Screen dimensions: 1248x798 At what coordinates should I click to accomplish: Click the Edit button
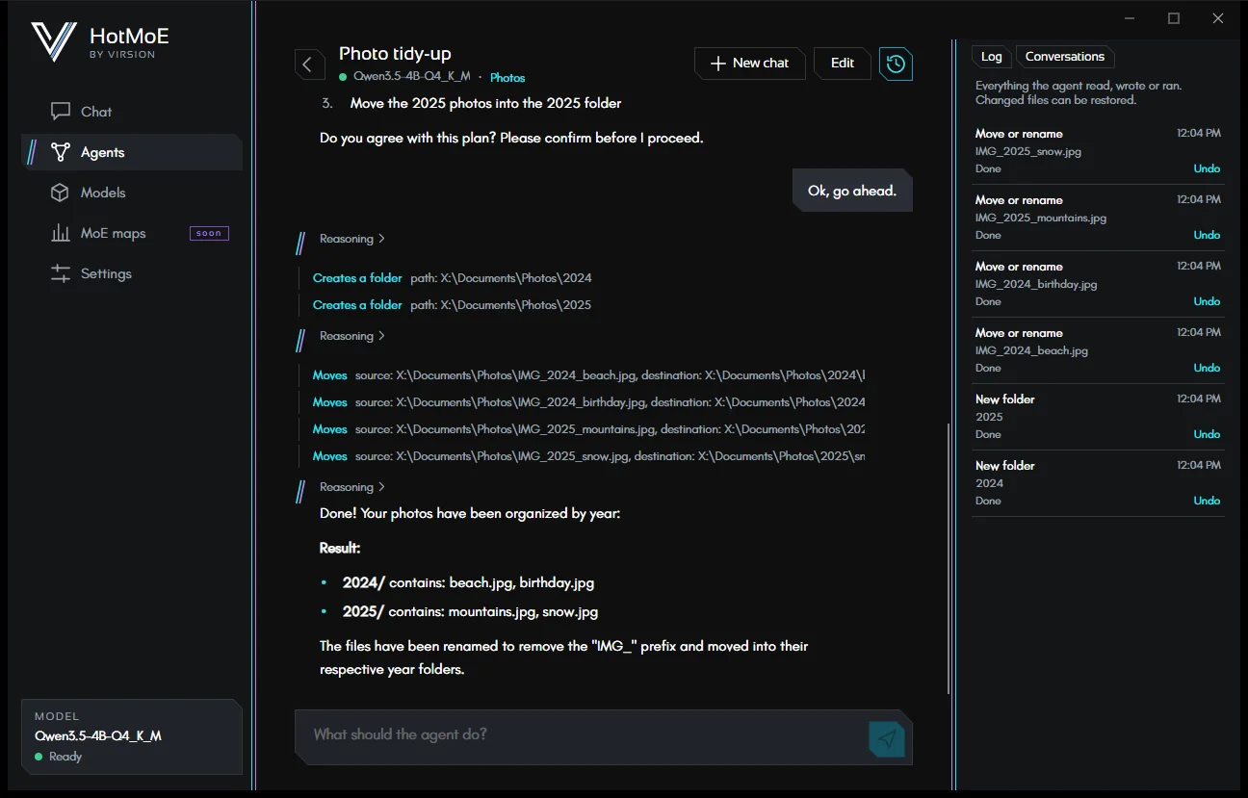pyautogui.click(x=843, y=64)
